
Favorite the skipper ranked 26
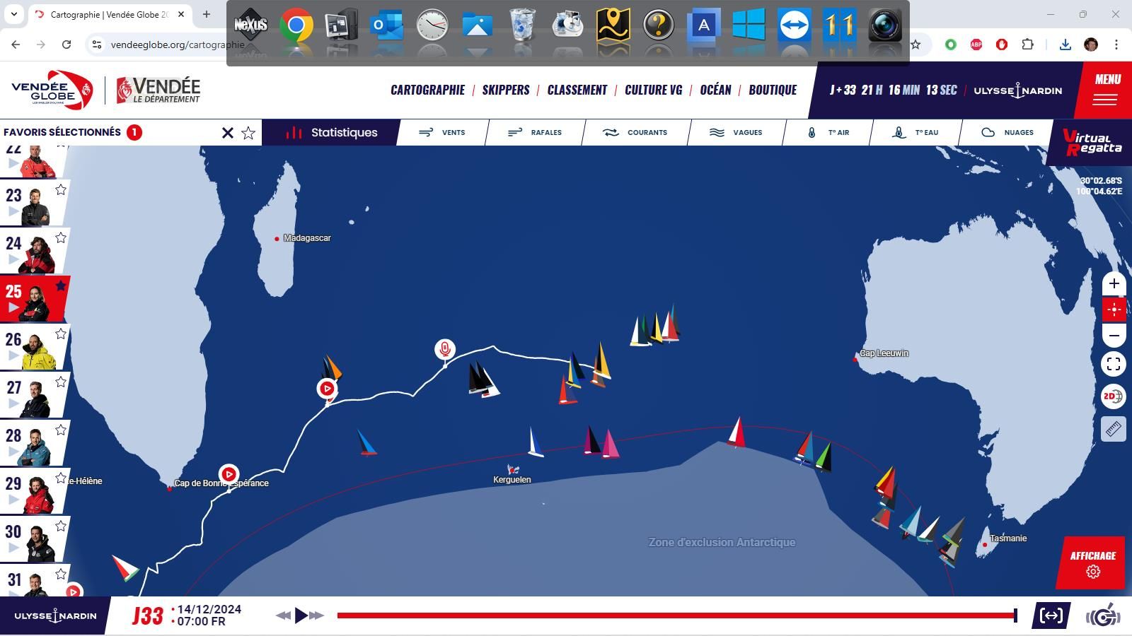point(61,334)
